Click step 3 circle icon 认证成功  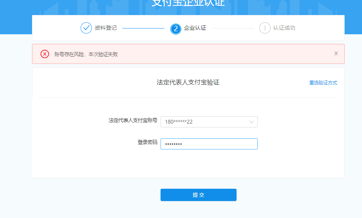click(265, 28)
